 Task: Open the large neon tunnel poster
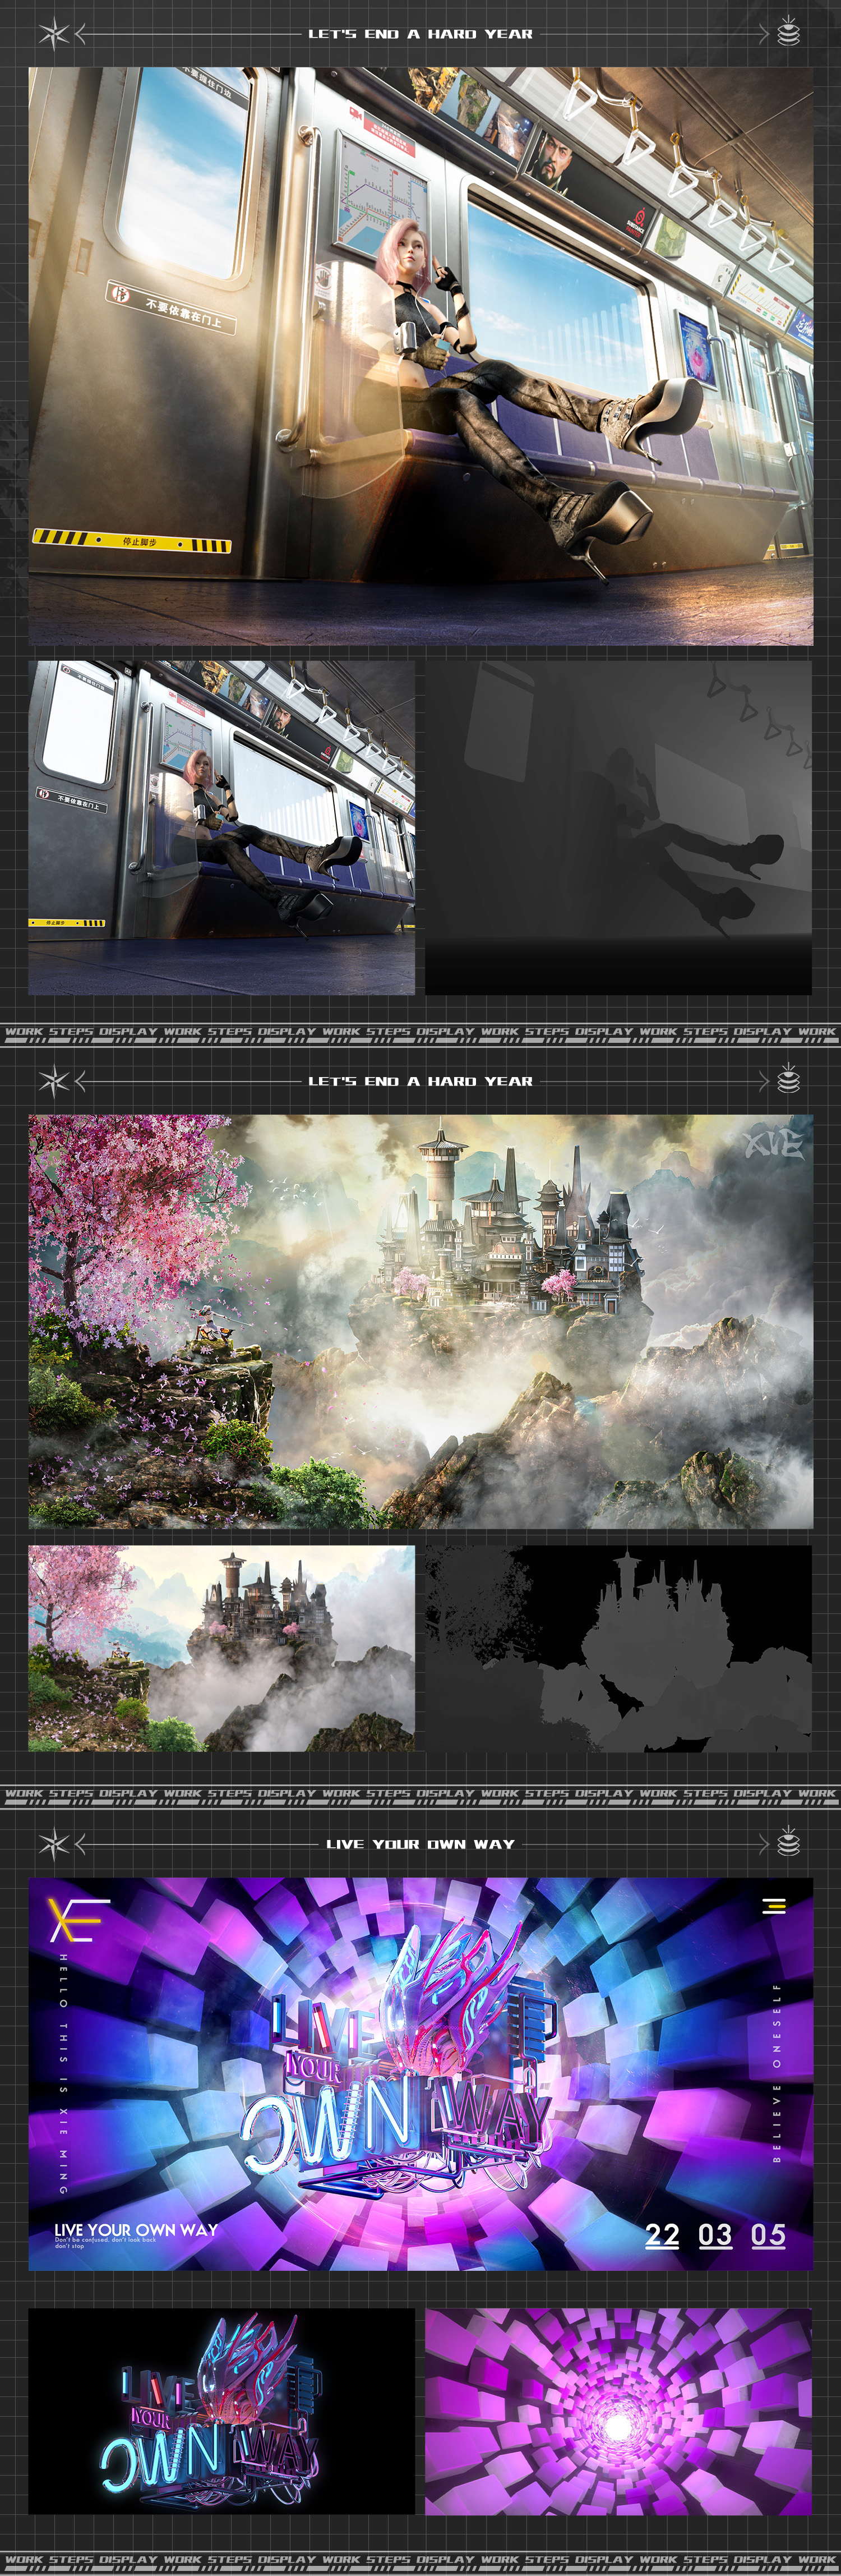420,2074
